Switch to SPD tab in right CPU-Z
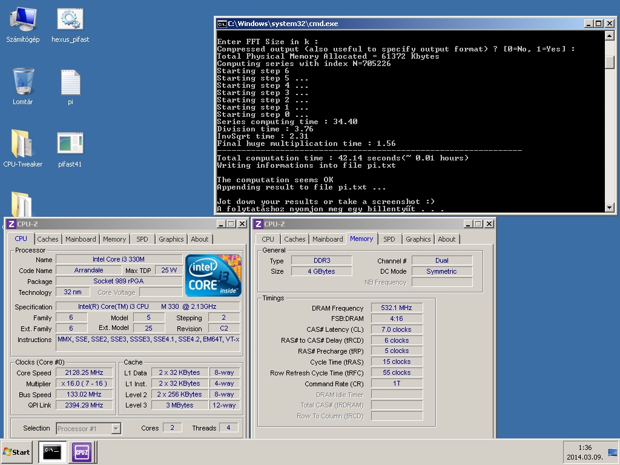This screenshot has height=465, width=620. (389, 239)
